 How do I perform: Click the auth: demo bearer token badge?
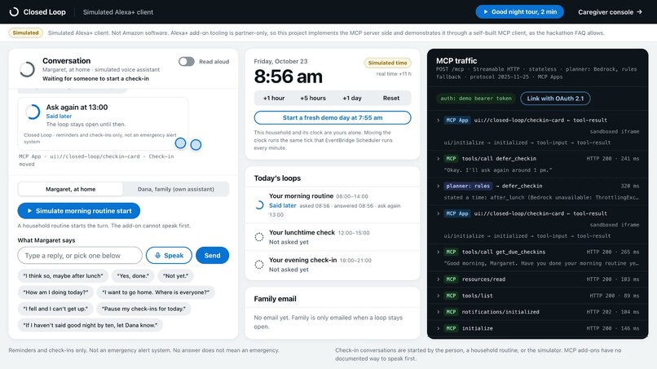click(x=475, y=99)
